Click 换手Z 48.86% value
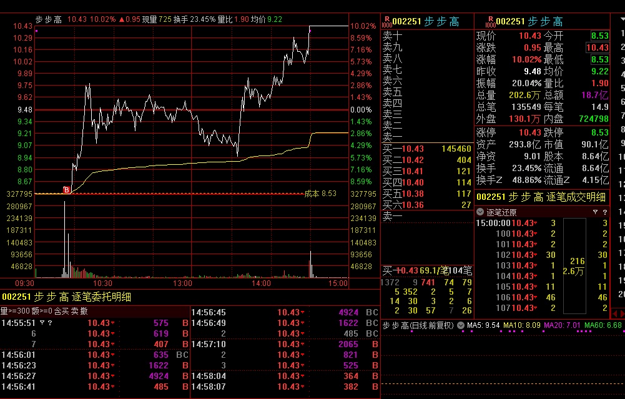The height and width of the screenshot is (399, 625). point(526,180)
